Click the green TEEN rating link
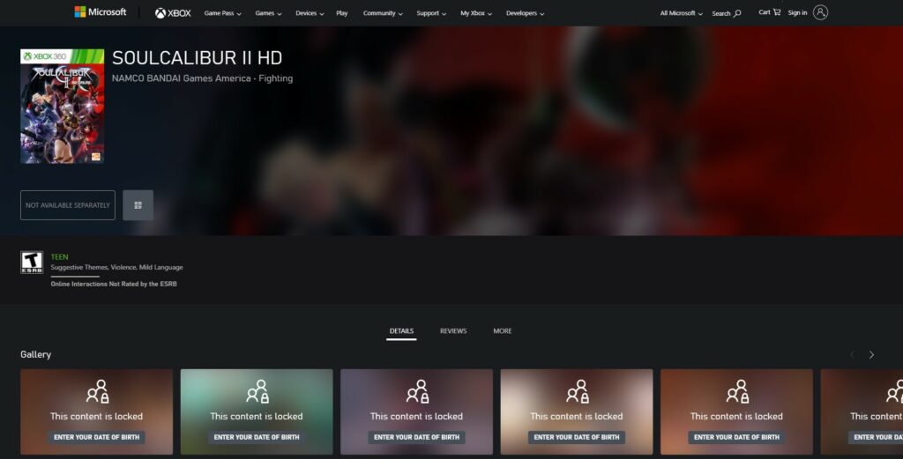 click(59, 257)
